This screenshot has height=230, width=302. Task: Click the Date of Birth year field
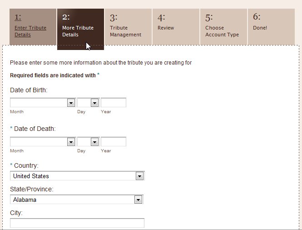[114, 103]
